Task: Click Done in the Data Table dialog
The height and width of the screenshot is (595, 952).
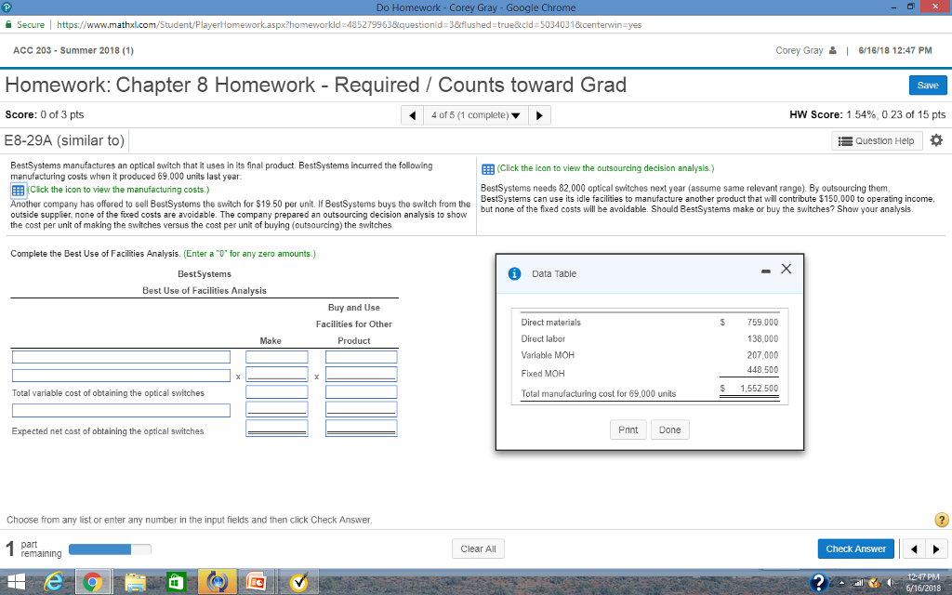Action: point(669,430)
